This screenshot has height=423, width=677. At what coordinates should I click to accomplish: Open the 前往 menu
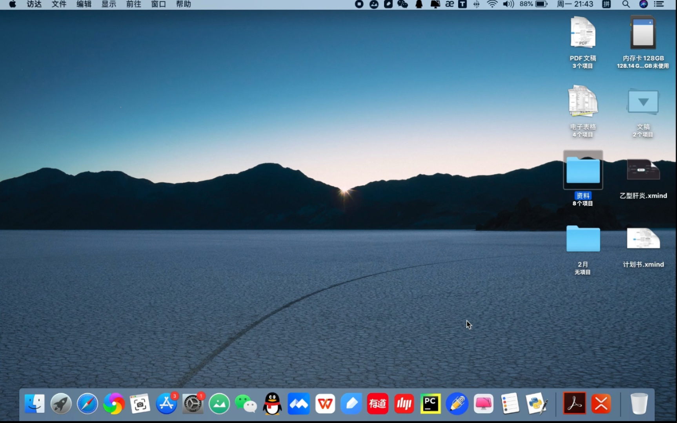click(x=133, y=4)
